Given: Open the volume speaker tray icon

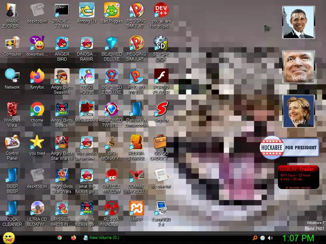Looking at the screenshot, I should point(270,238).
